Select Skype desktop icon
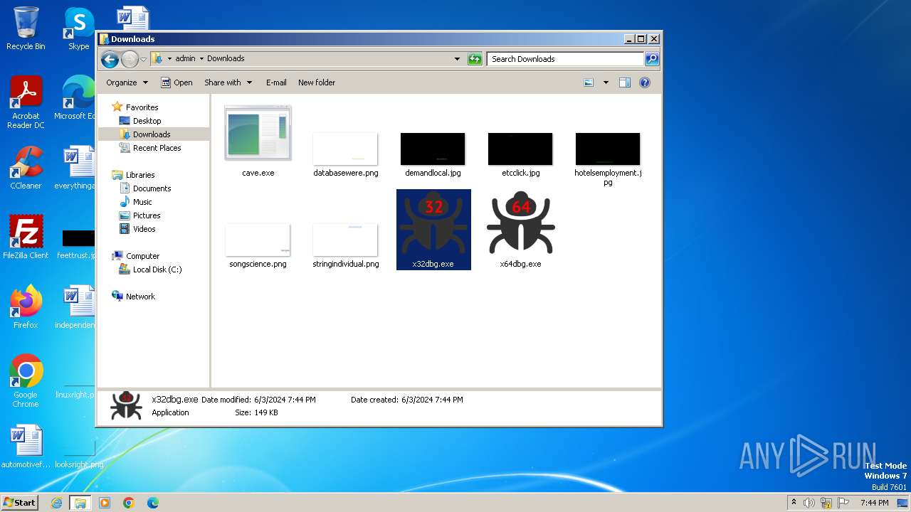The width and height of the screenshot is (911, 512). (78, 28)
